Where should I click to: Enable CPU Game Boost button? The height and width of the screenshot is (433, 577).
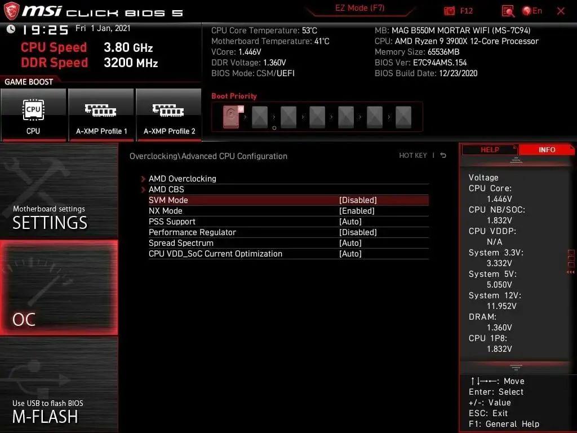pos(33,114)
